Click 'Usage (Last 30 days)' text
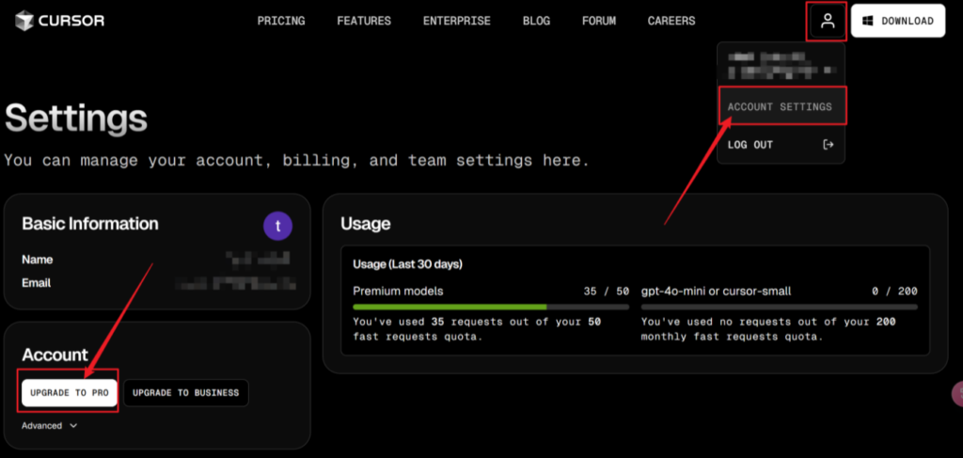The image size is (963, 458). (408, 264)
